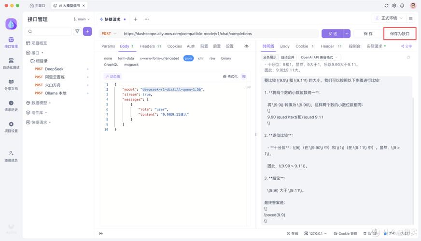Open the 接口管理 sidebar section
Viewport: 421px width, 241px height.
(11, 42)
